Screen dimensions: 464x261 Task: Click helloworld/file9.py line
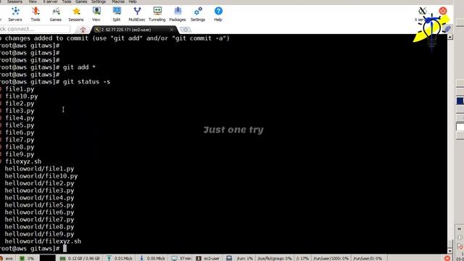pos(39,234)
